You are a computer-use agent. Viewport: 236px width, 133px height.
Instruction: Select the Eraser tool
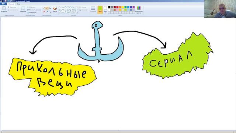[x=44, y=11]
